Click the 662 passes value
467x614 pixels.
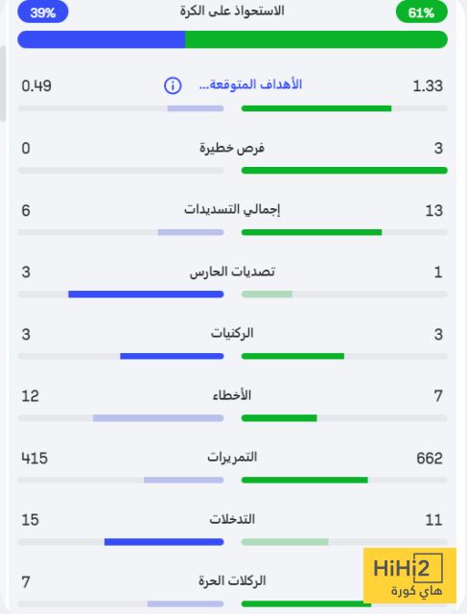pyautogui.click(x=430, y=459)
